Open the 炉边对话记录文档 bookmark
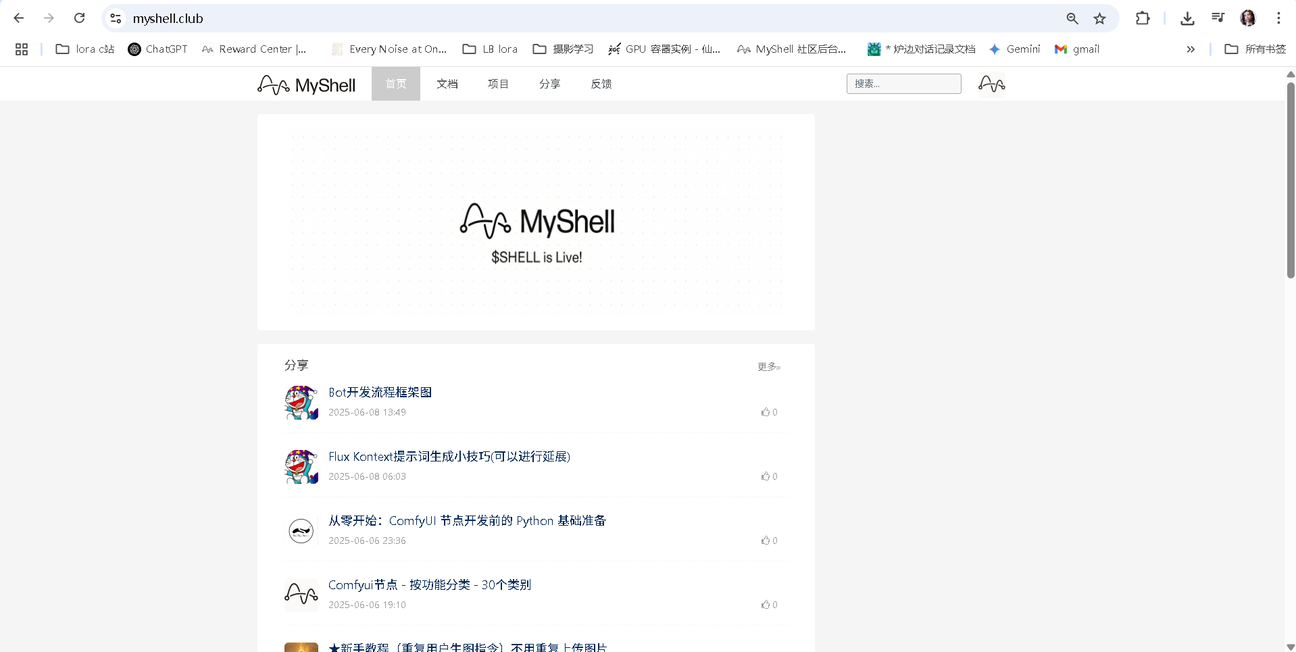1296x652 pixels. [922, 49]
